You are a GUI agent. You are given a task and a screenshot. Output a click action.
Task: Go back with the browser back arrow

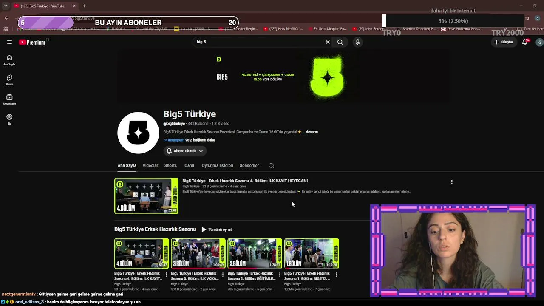point(6,18)
